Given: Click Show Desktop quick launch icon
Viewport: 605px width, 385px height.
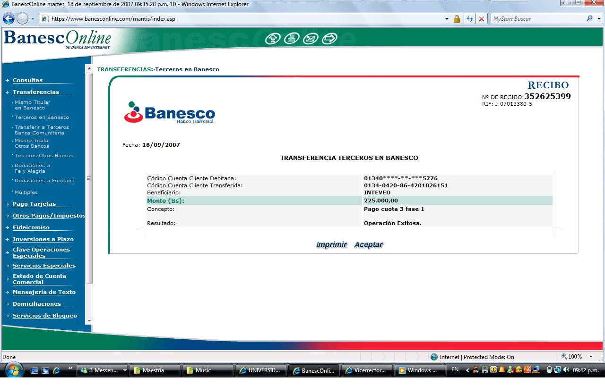Looking at the screenshot, I should 35,370.
